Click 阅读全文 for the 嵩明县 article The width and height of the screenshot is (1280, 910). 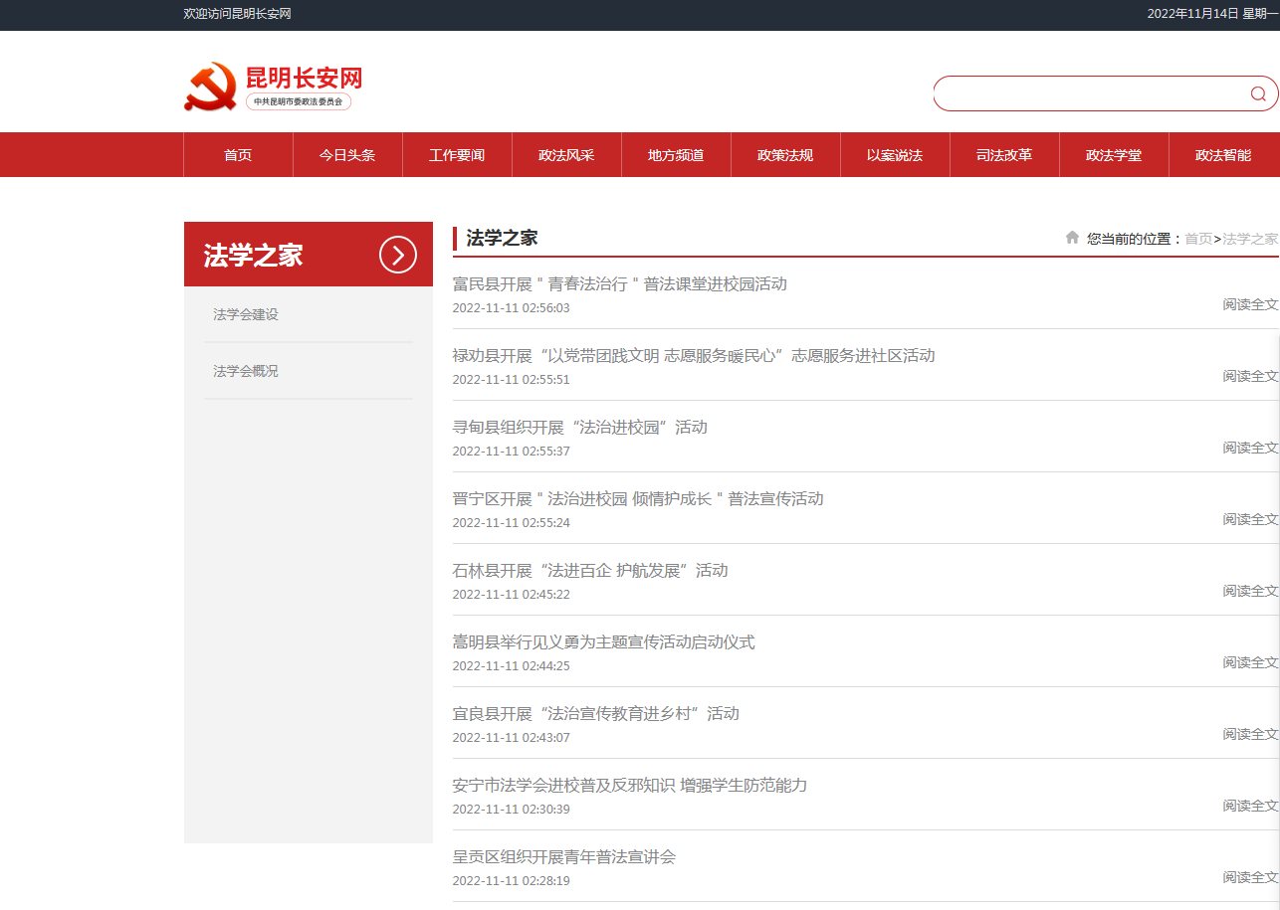1250,662
